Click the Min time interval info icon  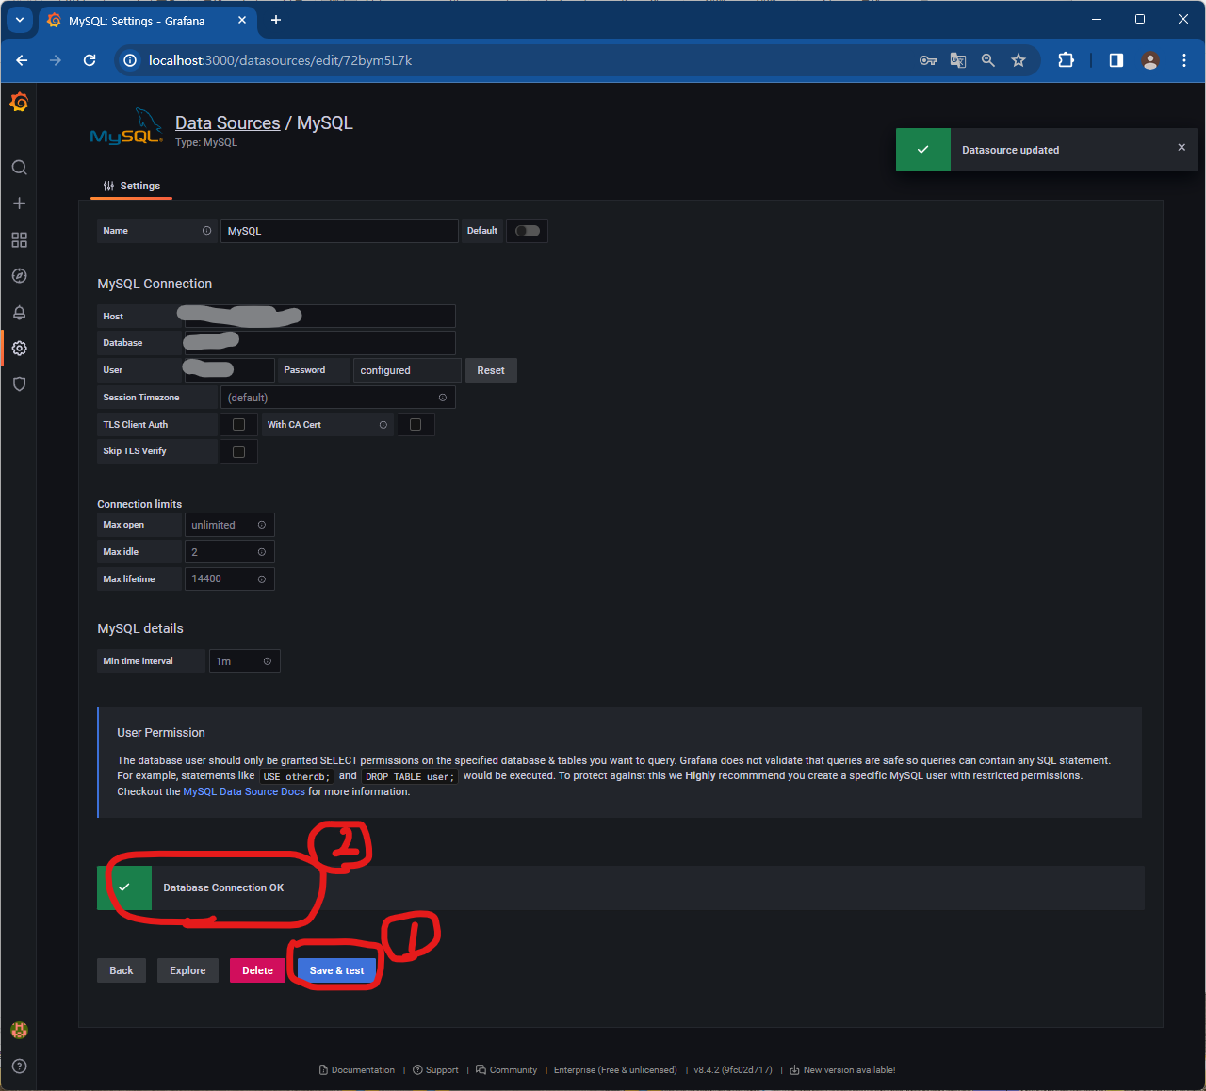pos(268,661)
